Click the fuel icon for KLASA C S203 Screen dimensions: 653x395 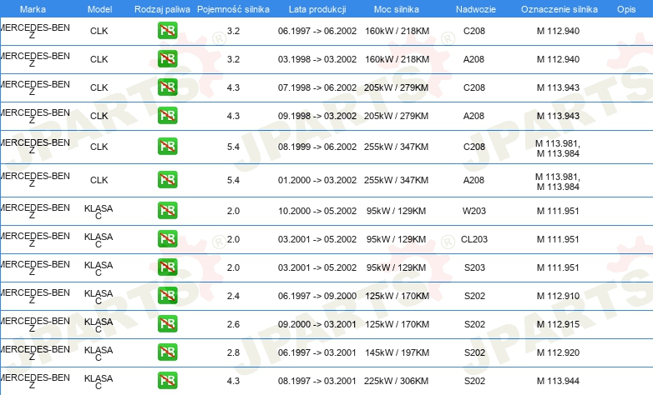pyautogui.click(x=167, y=267)
